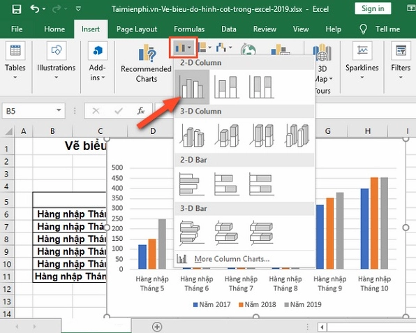Select 3-D 100% Stacked Bar chart
The width and height of the screenshot is (416, 333).
261,232
